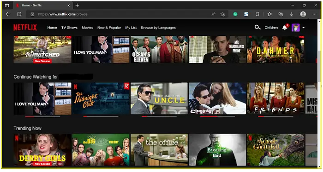Open tab actions menu icon
Screen dimensions: 323x172
pos(7,6)
